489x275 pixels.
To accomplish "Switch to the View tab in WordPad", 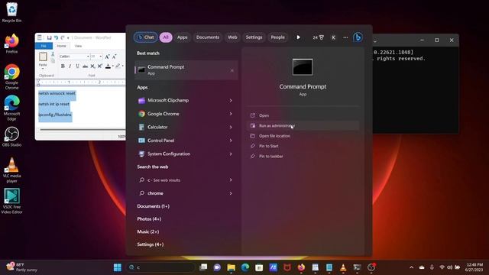I will pyautogui.click(x=78, y=46).
